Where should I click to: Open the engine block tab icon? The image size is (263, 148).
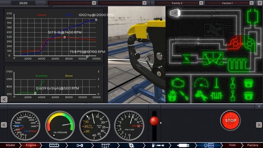[x=54, y=145]
